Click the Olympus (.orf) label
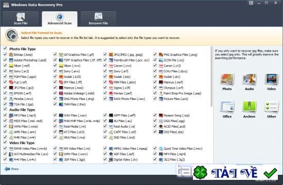 173,88
